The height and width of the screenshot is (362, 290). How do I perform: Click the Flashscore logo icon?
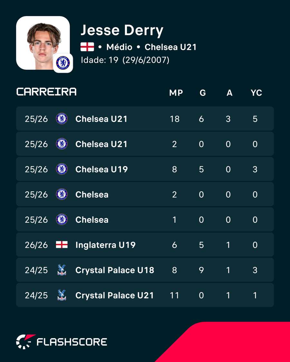pos(25,341)
